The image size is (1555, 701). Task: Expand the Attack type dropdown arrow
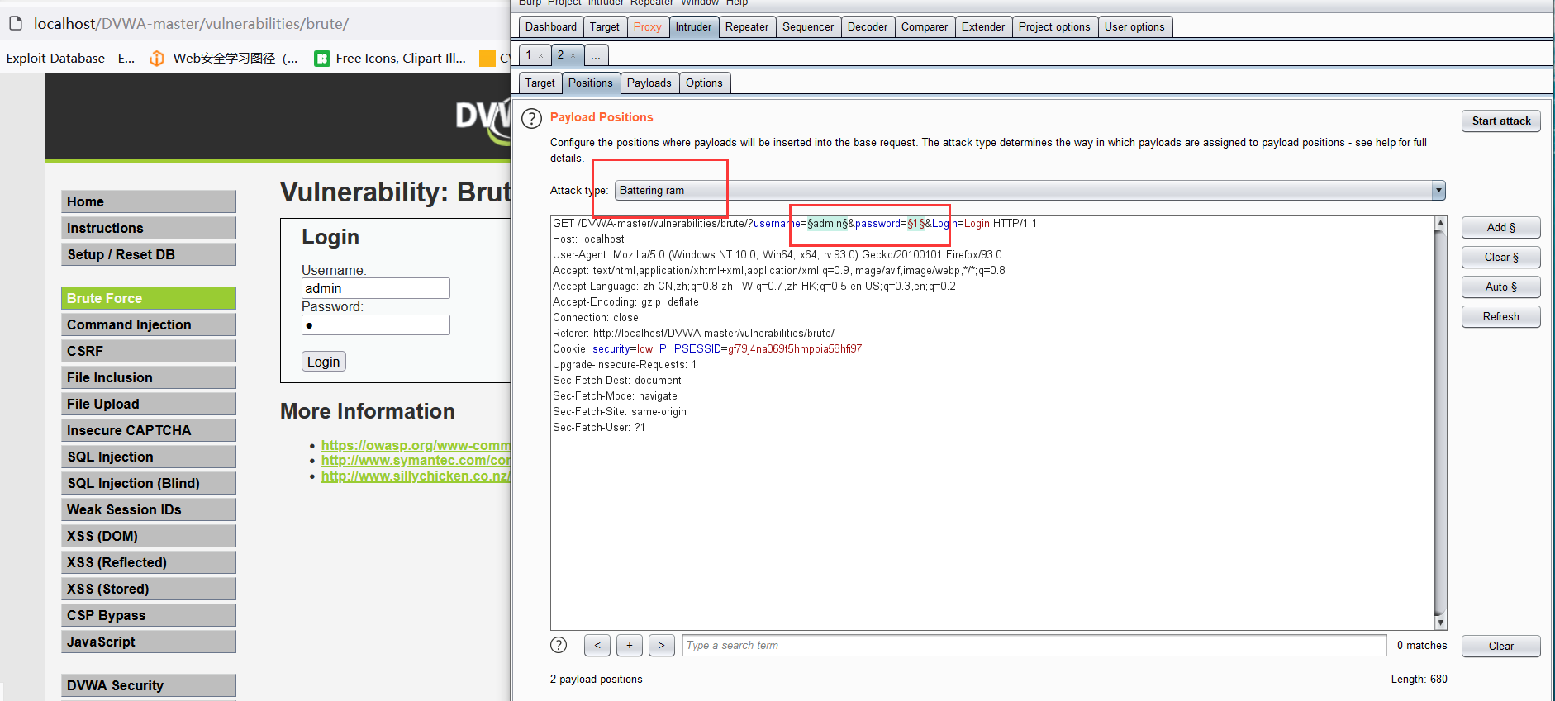1438,190
